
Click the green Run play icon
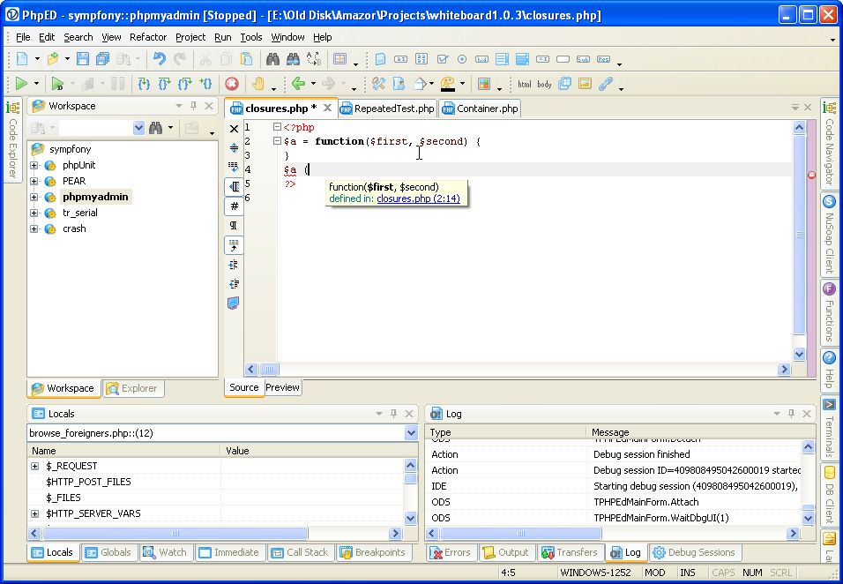pyautogui.click(x=21, y=83)
